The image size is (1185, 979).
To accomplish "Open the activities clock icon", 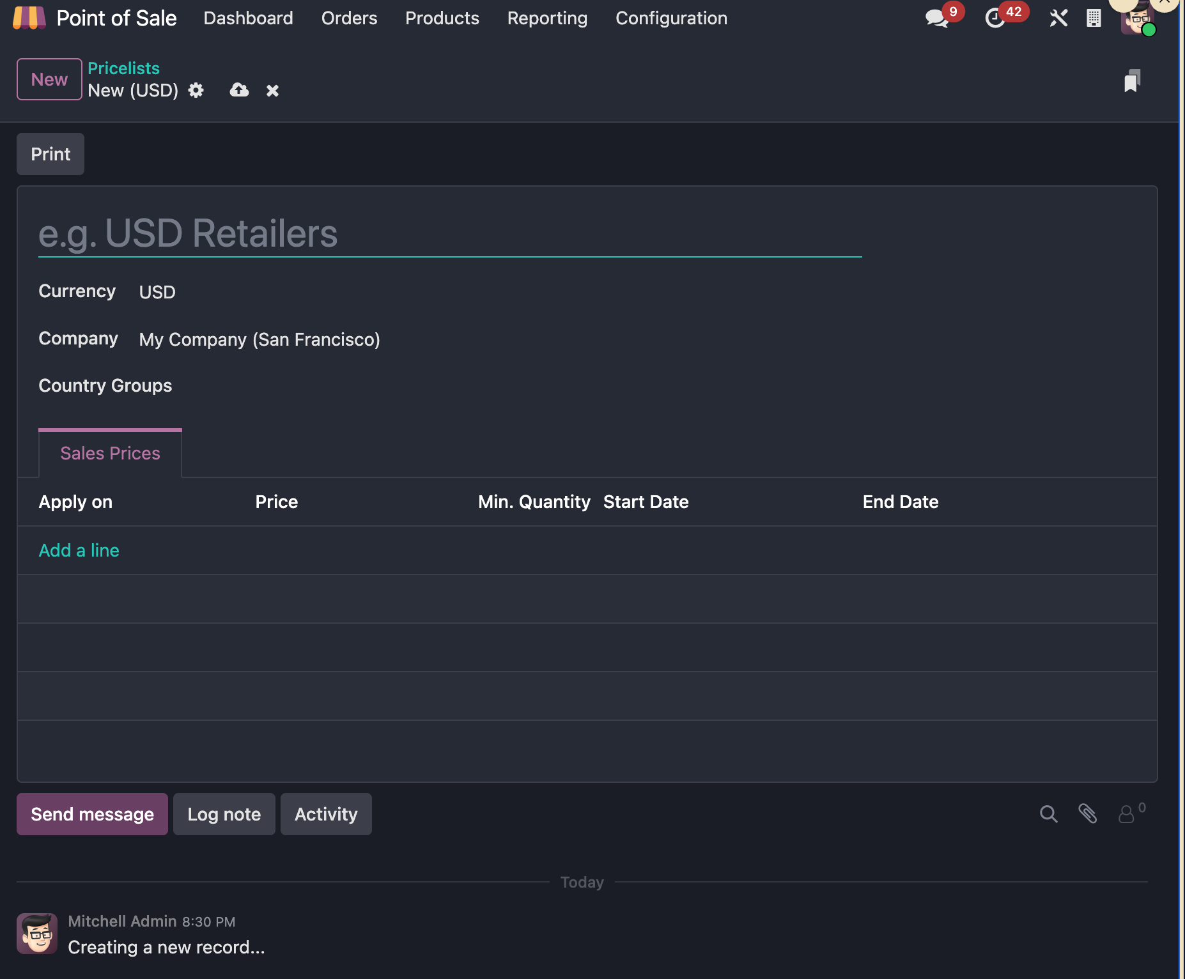I will (995, 19).
